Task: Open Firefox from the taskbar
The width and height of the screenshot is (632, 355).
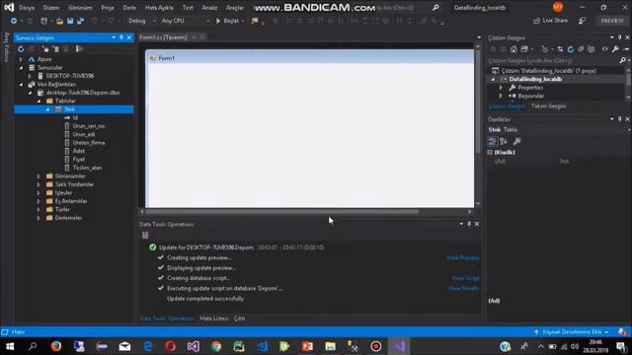Action: [56, 346]
